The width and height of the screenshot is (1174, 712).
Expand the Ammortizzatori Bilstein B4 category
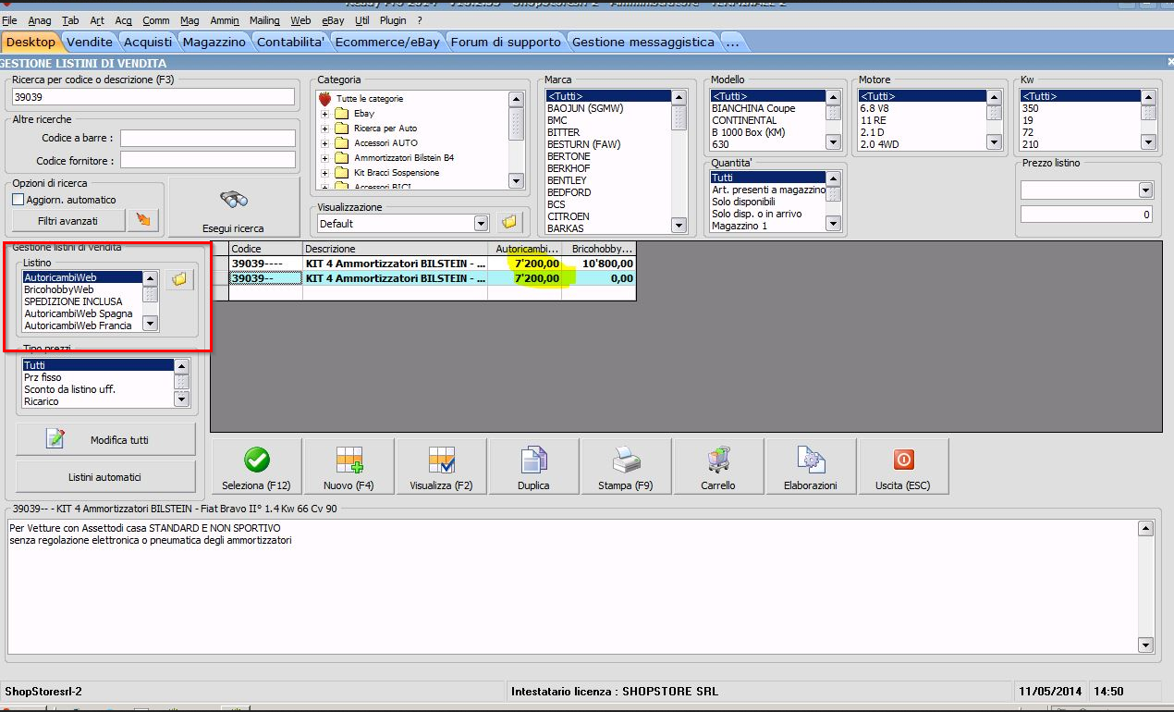pos(324,158)
